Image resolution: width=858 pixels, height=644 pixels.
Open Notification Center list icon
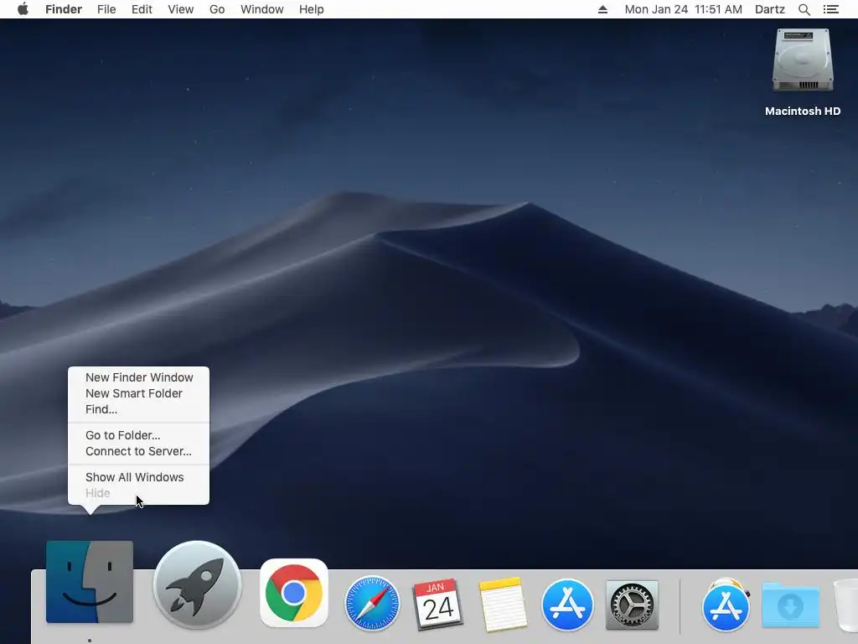[x=830, y=9]
